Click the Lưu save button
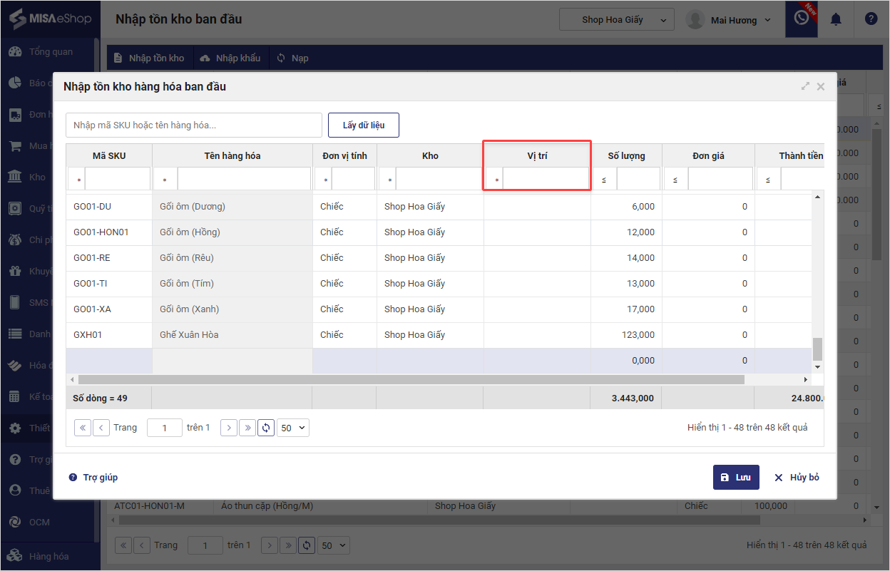This screenshot has width=890, height=571. 736,478
